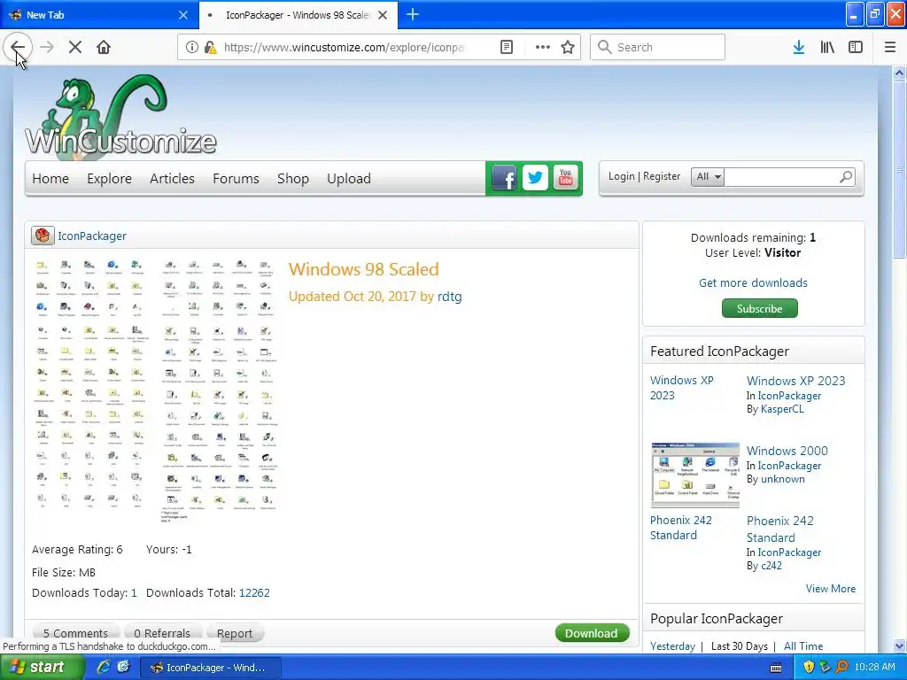This screenshot has width=907, height=680.
Task: Select the IconPackager - Windows 98 Scaled tab
Action: tap(298, 15)
